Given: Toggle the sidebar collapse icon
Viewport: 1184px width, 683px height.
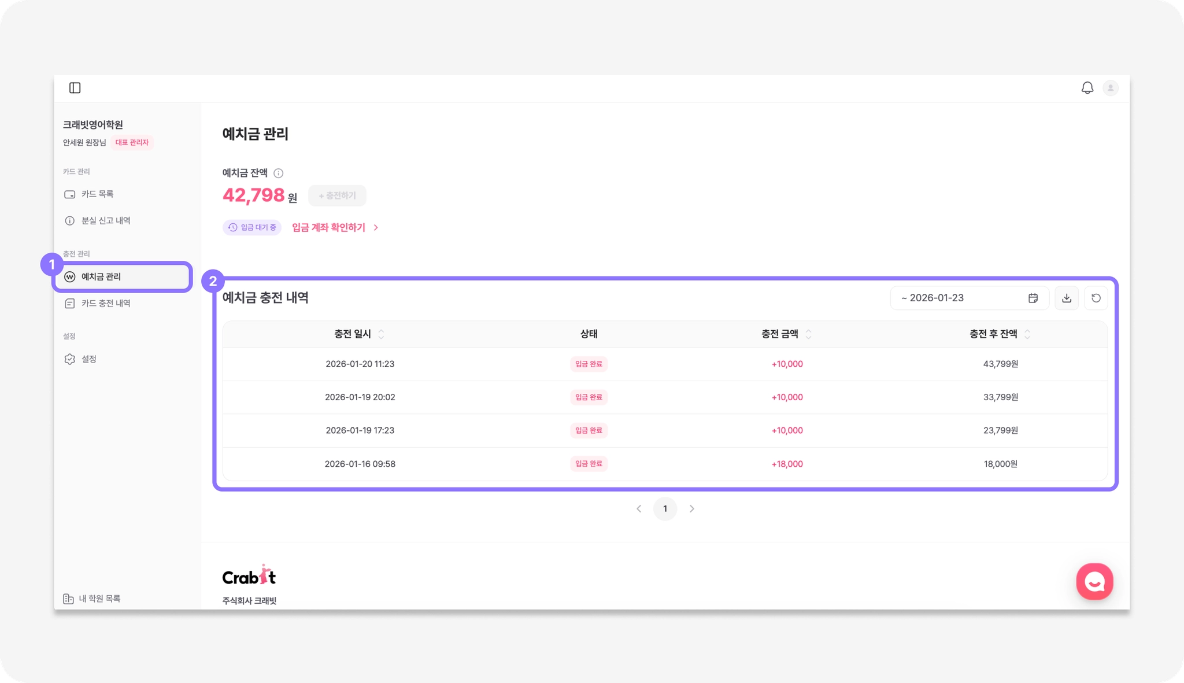Looking at the screenshot, I should click(75, 88).
